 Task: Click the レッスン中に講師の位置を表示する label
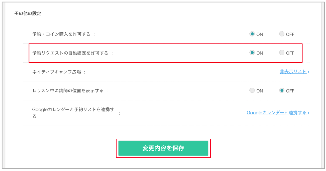pos(68,91)
